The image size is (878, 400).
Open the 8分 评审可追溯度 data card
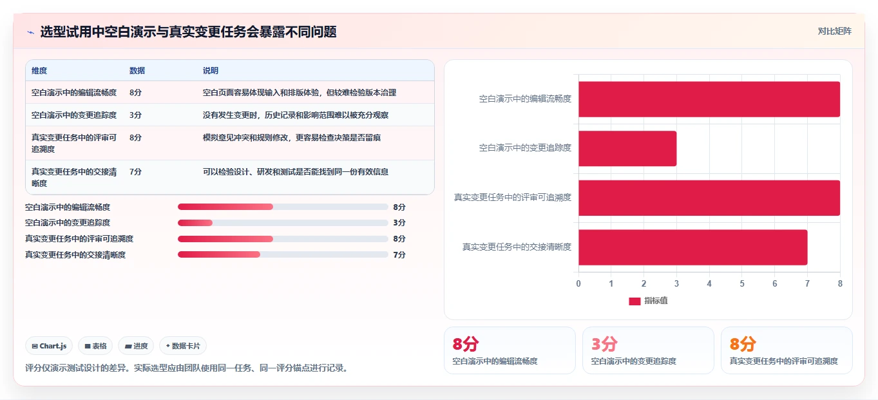(x=787, y=350)
